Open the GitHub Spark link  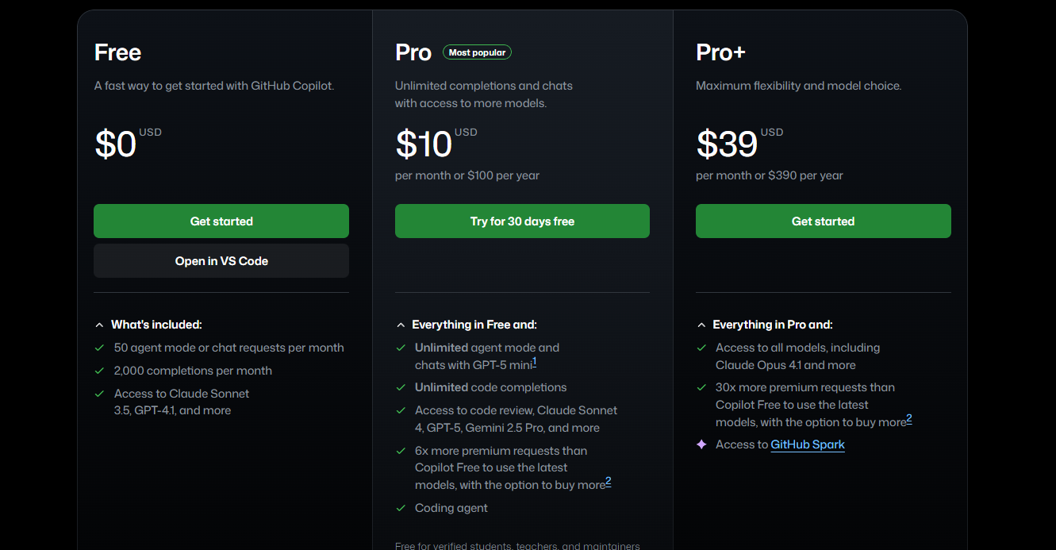(x=808, y=444)
